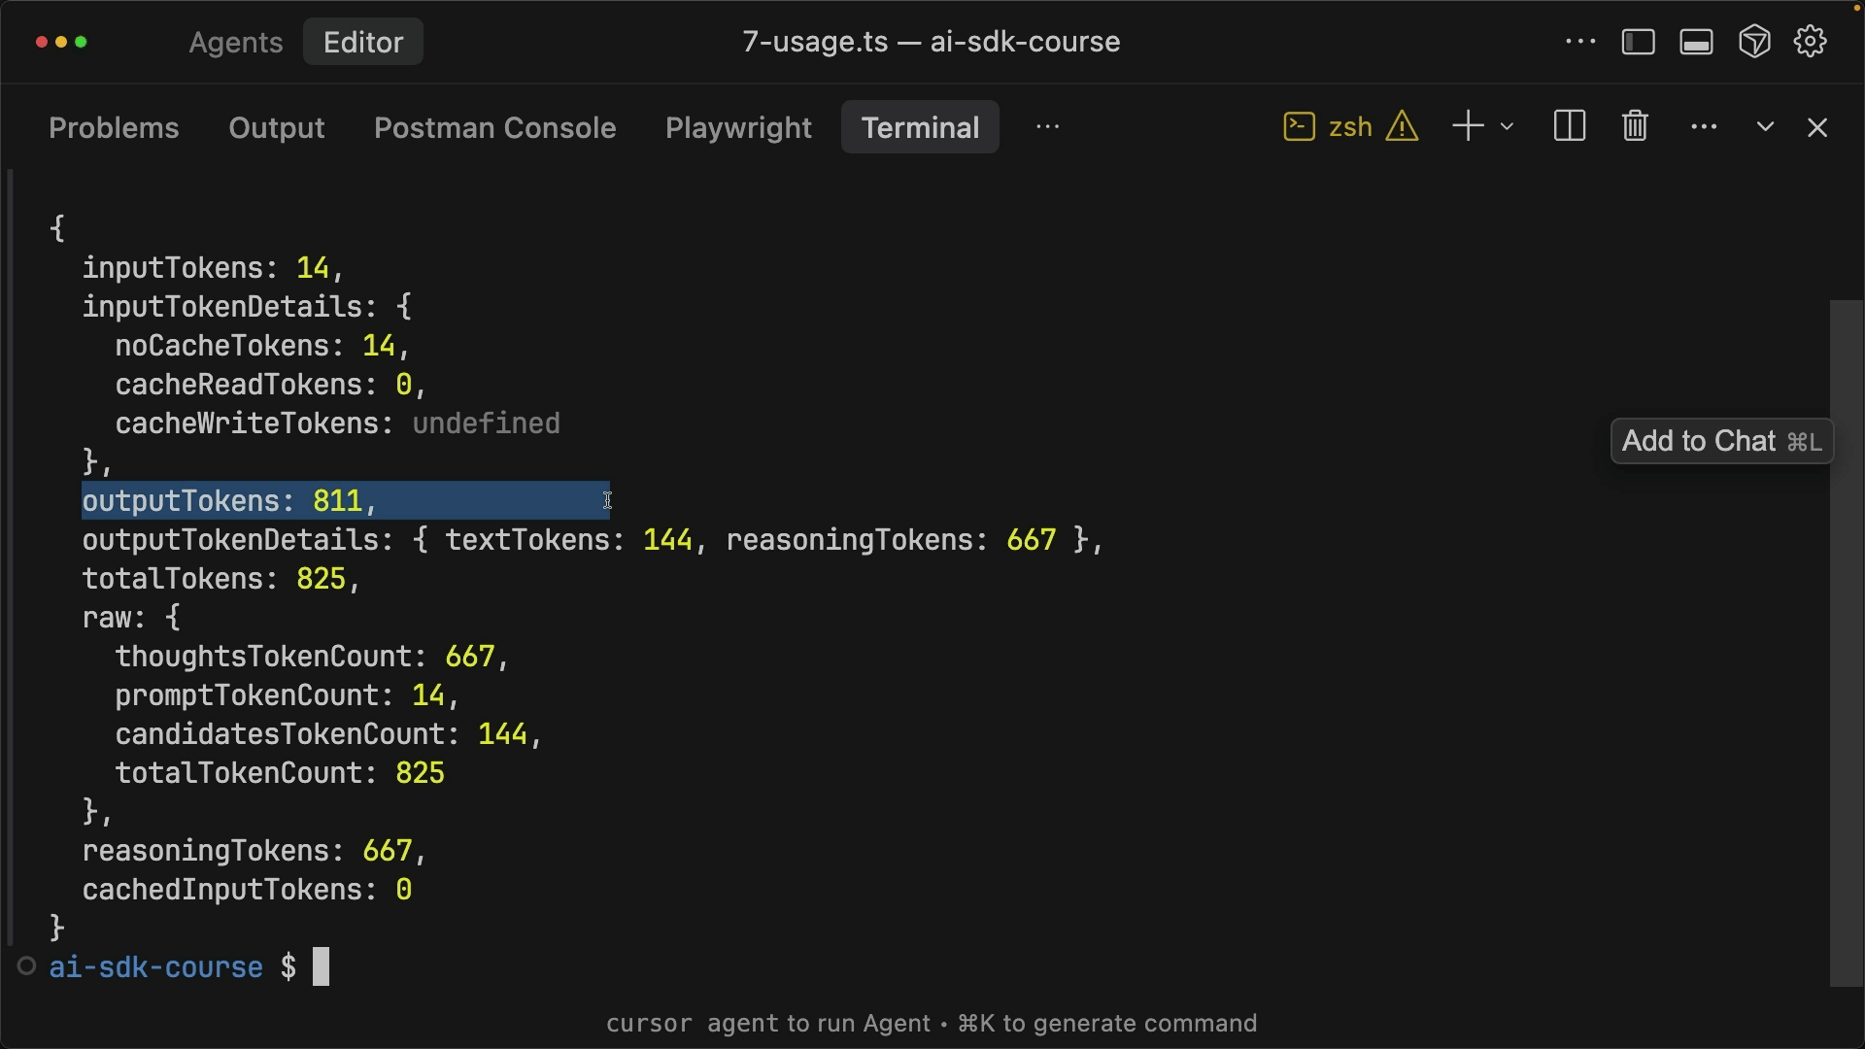
Task: Click reasoningTokens: 667 at bottom
Action: pos(254,851)
